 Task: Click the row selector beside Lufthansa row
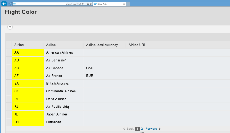coord(8,122)
